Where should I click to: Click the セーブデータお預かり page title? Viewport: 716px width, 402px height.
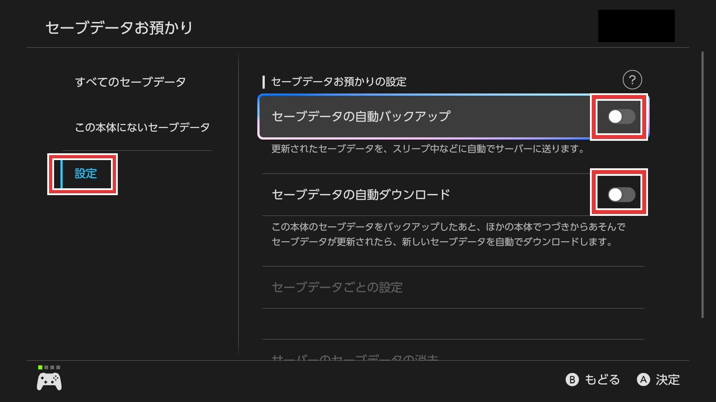pos(119,28)
